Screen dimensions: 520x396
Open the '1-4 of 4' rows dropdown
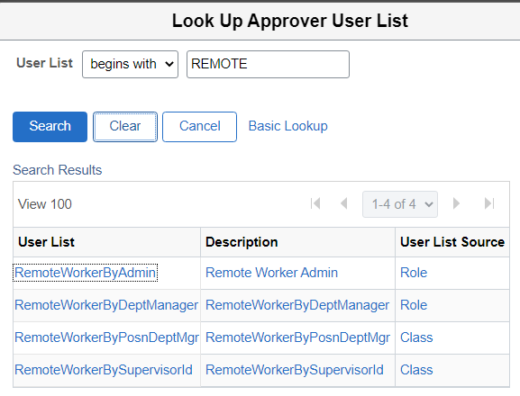[400, 204]
